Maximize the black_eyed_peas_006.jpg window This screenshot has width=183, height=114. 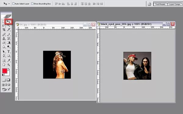[168, 24]
